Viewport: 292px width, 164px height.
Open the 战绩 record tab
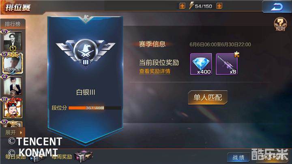point(238,158)
